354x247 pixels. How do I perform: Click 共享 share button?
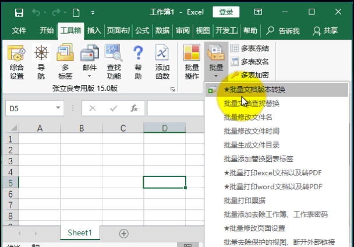point(325,30)
